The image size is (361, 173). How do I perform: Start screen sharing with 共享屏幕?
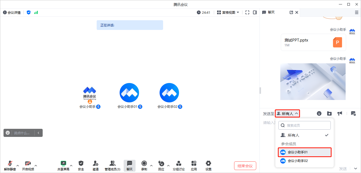tap(63, 166)
